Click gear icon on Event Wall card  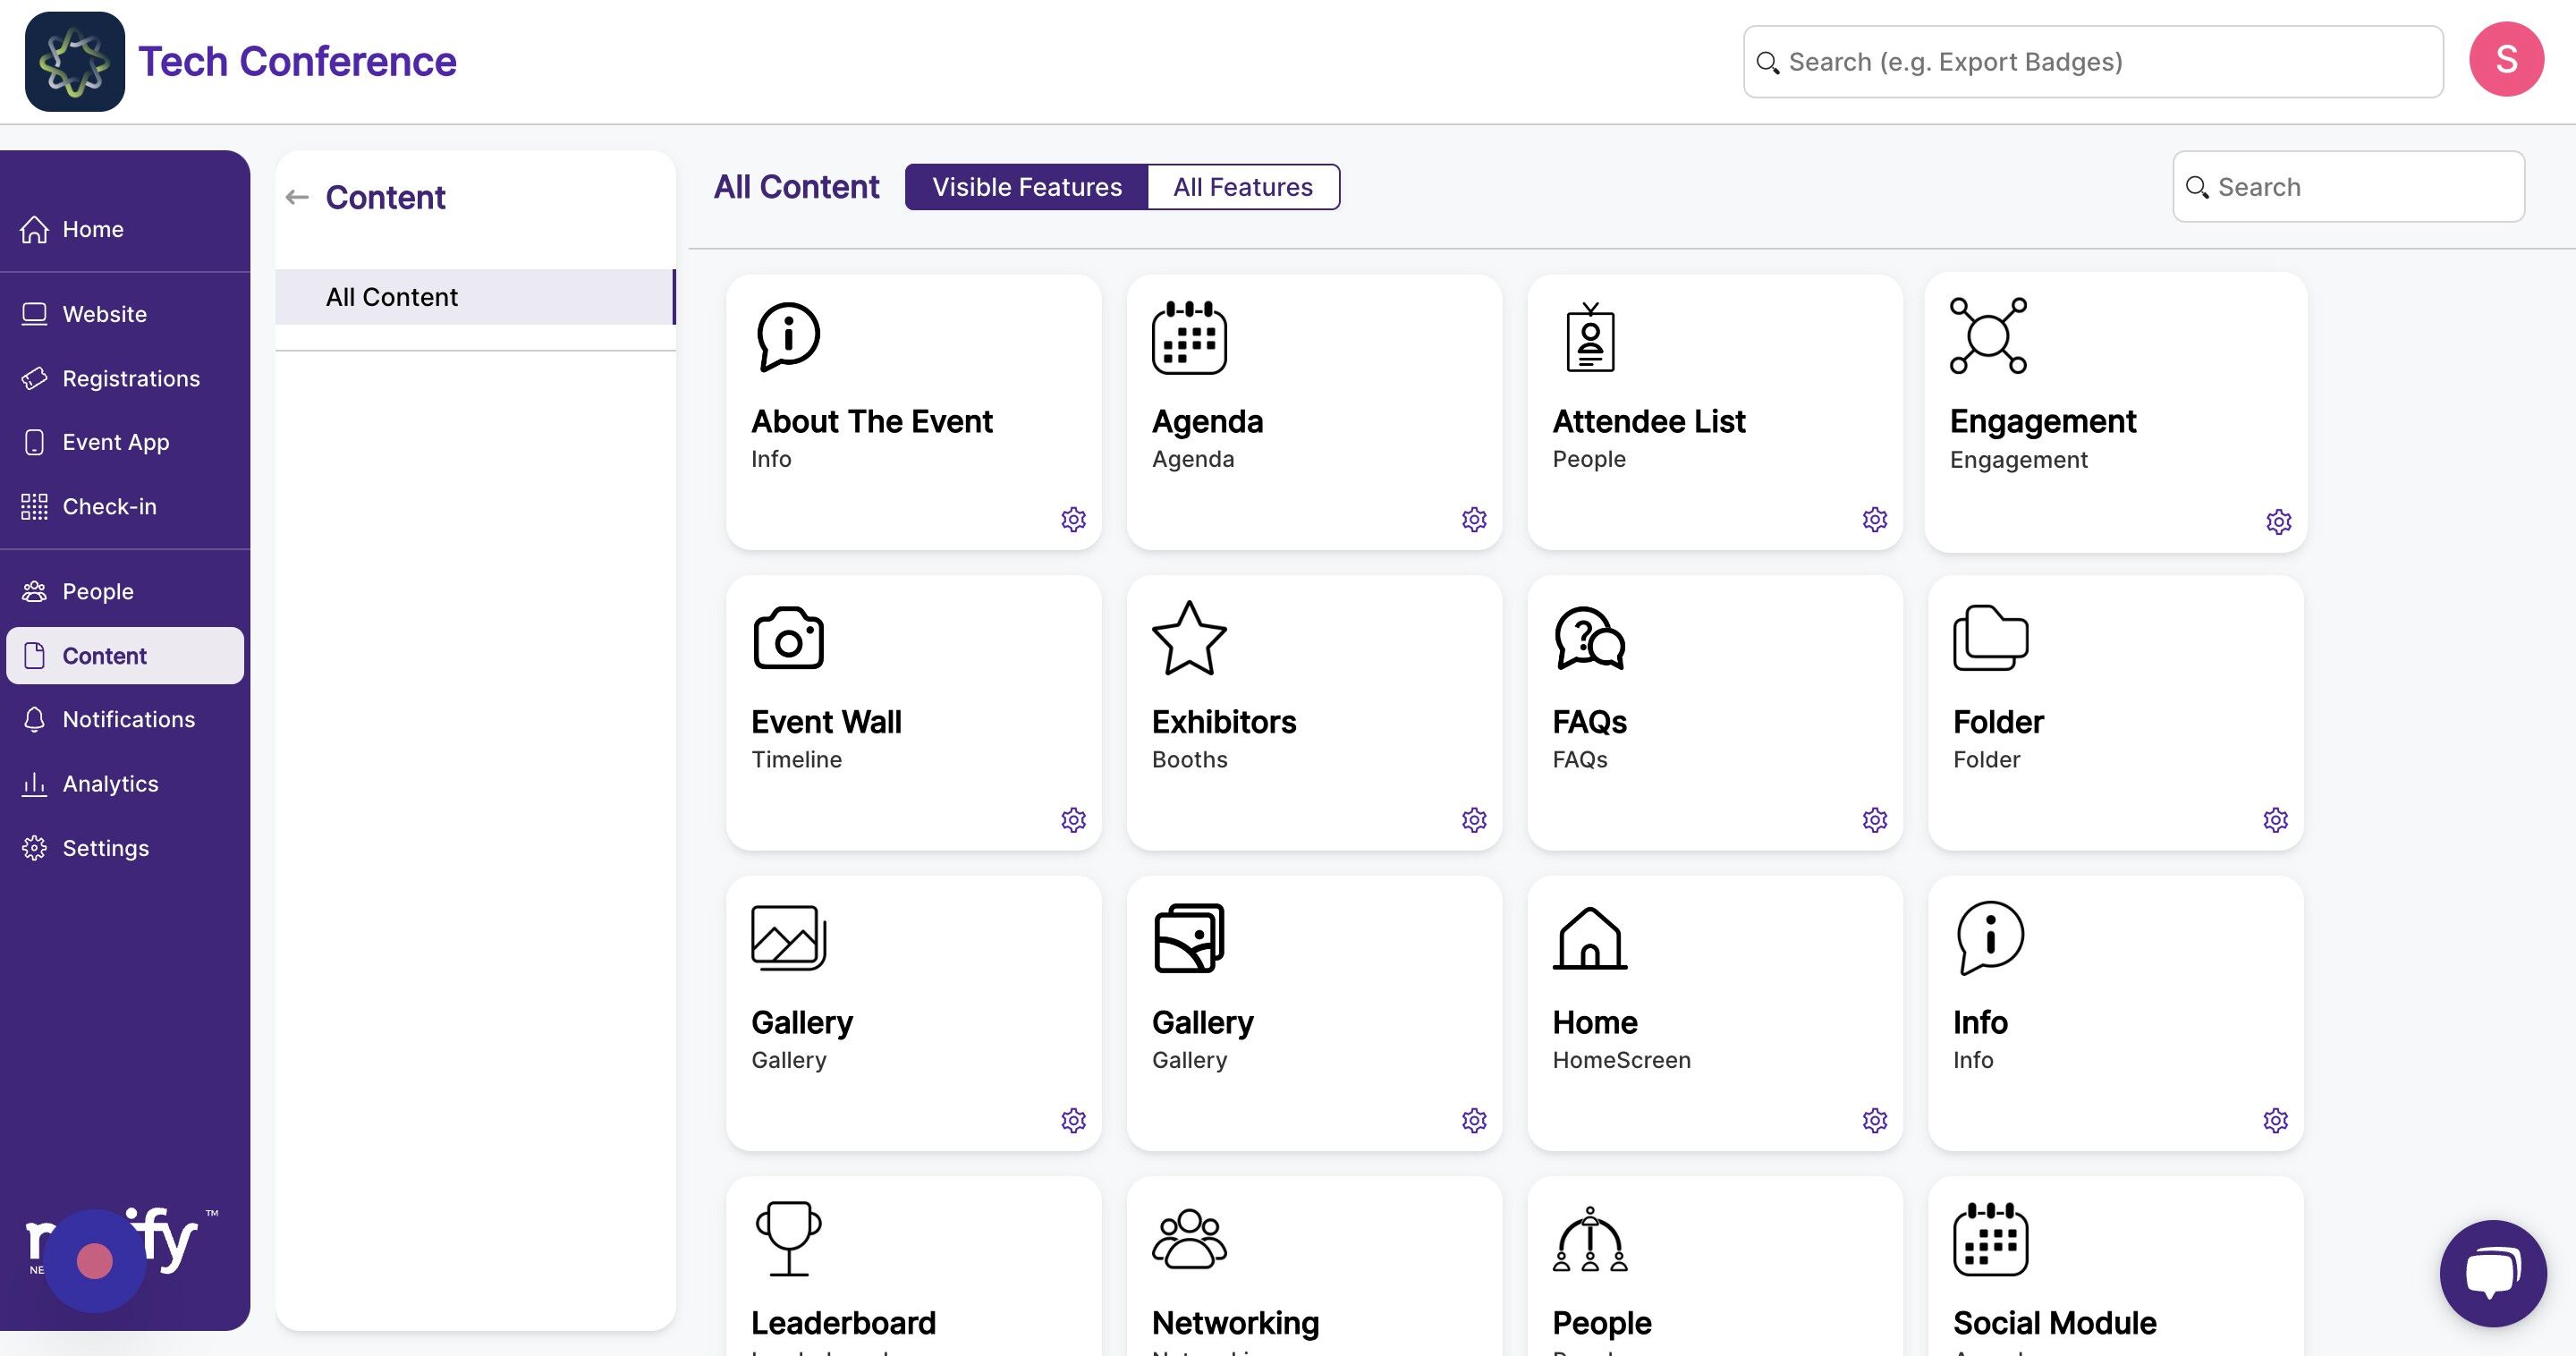1073,820
